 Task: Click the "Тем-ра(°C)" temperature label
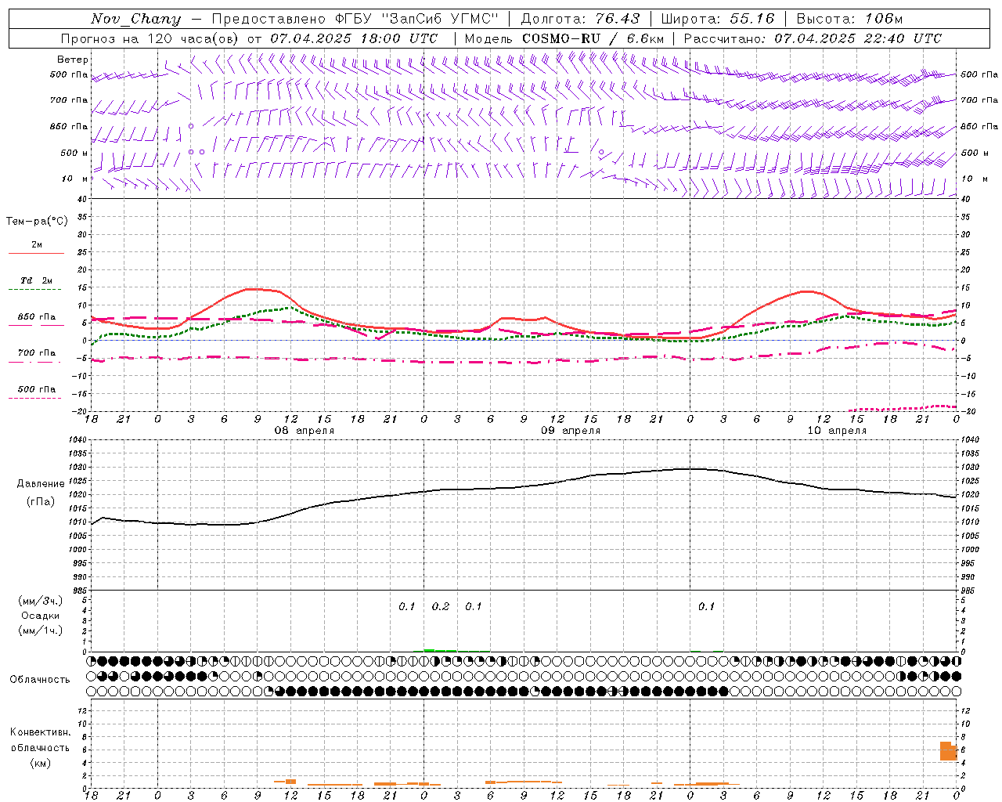[37, 222]
